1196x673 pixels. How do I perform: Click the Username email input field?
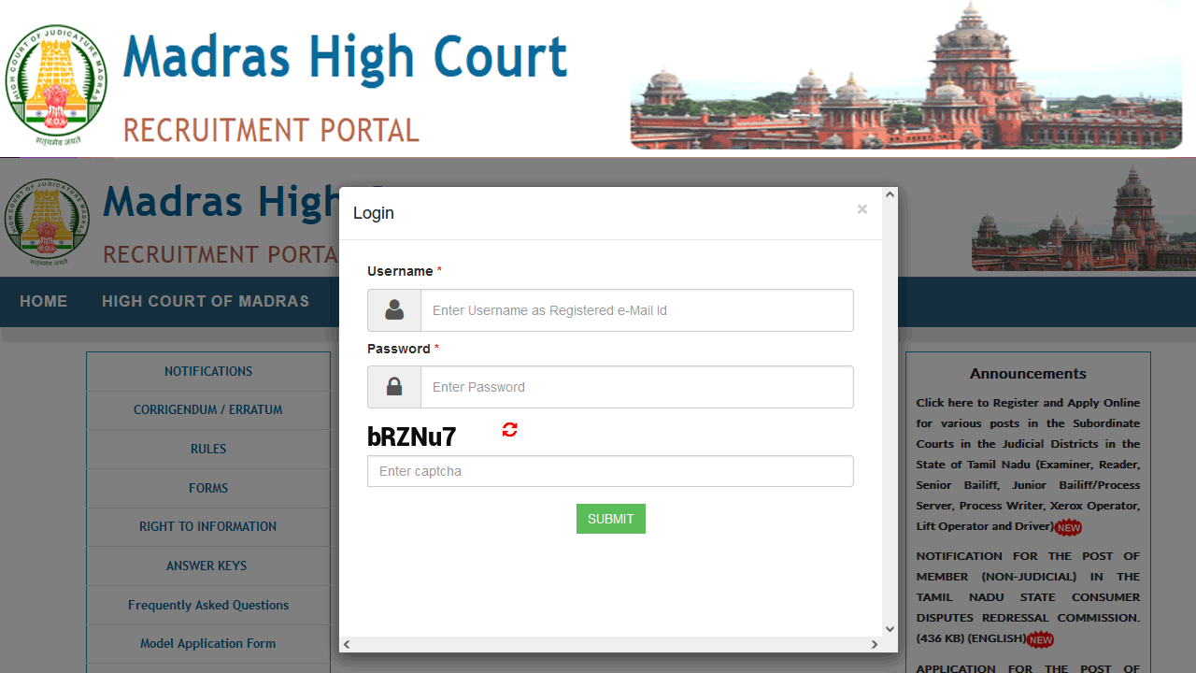pyautogui.click(x=636, y=310)
